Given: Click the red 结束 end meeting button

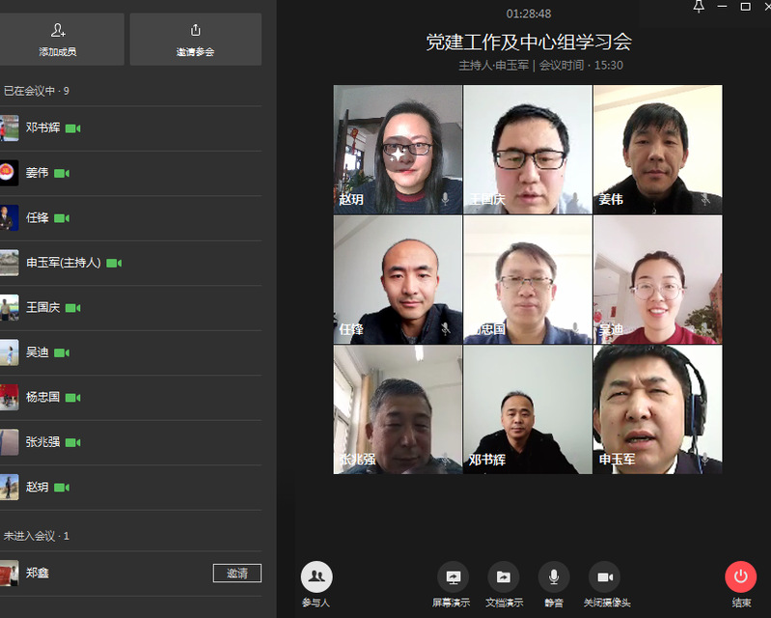Looking at the screenshot, I should click(x=740, y=577).
